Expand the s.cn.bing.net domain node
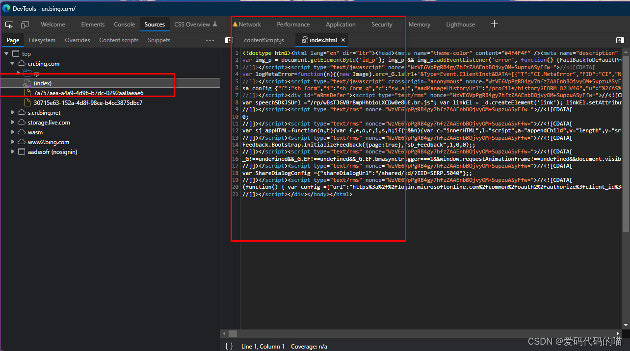This screenshot has height=351, width=630. [x=13, y=113]
